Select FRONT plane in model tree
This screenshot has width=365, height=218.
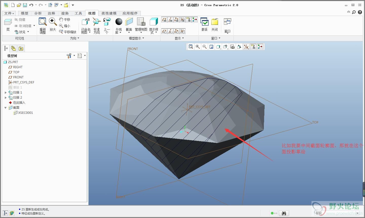tap(18, 77)
